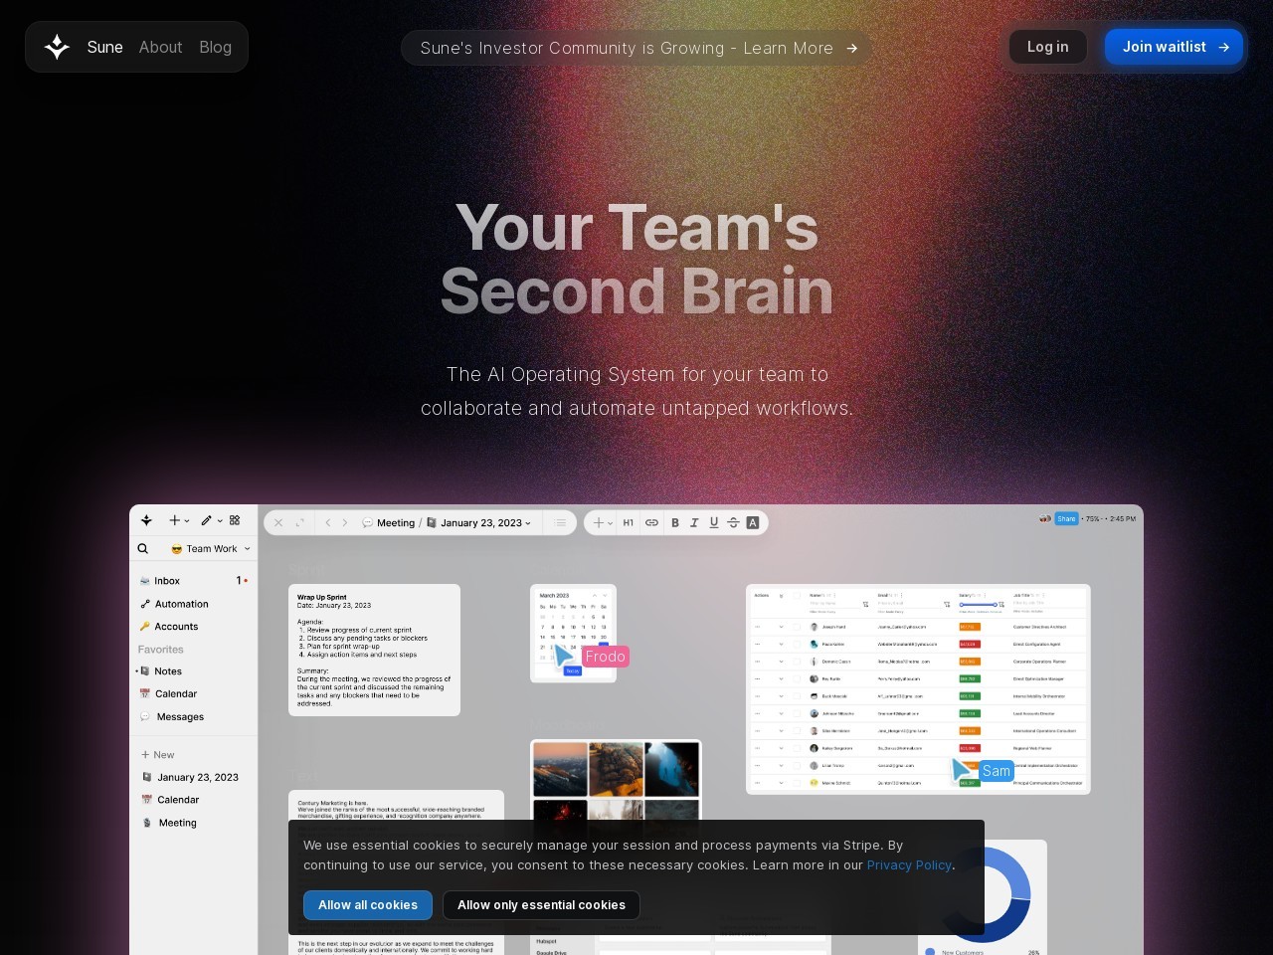Click the orange sunset mountain photo thumbnail

pos(559,770)
